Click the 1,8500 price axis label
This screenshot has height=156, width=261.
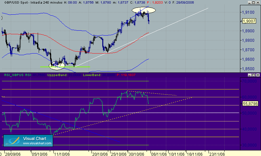248,69
